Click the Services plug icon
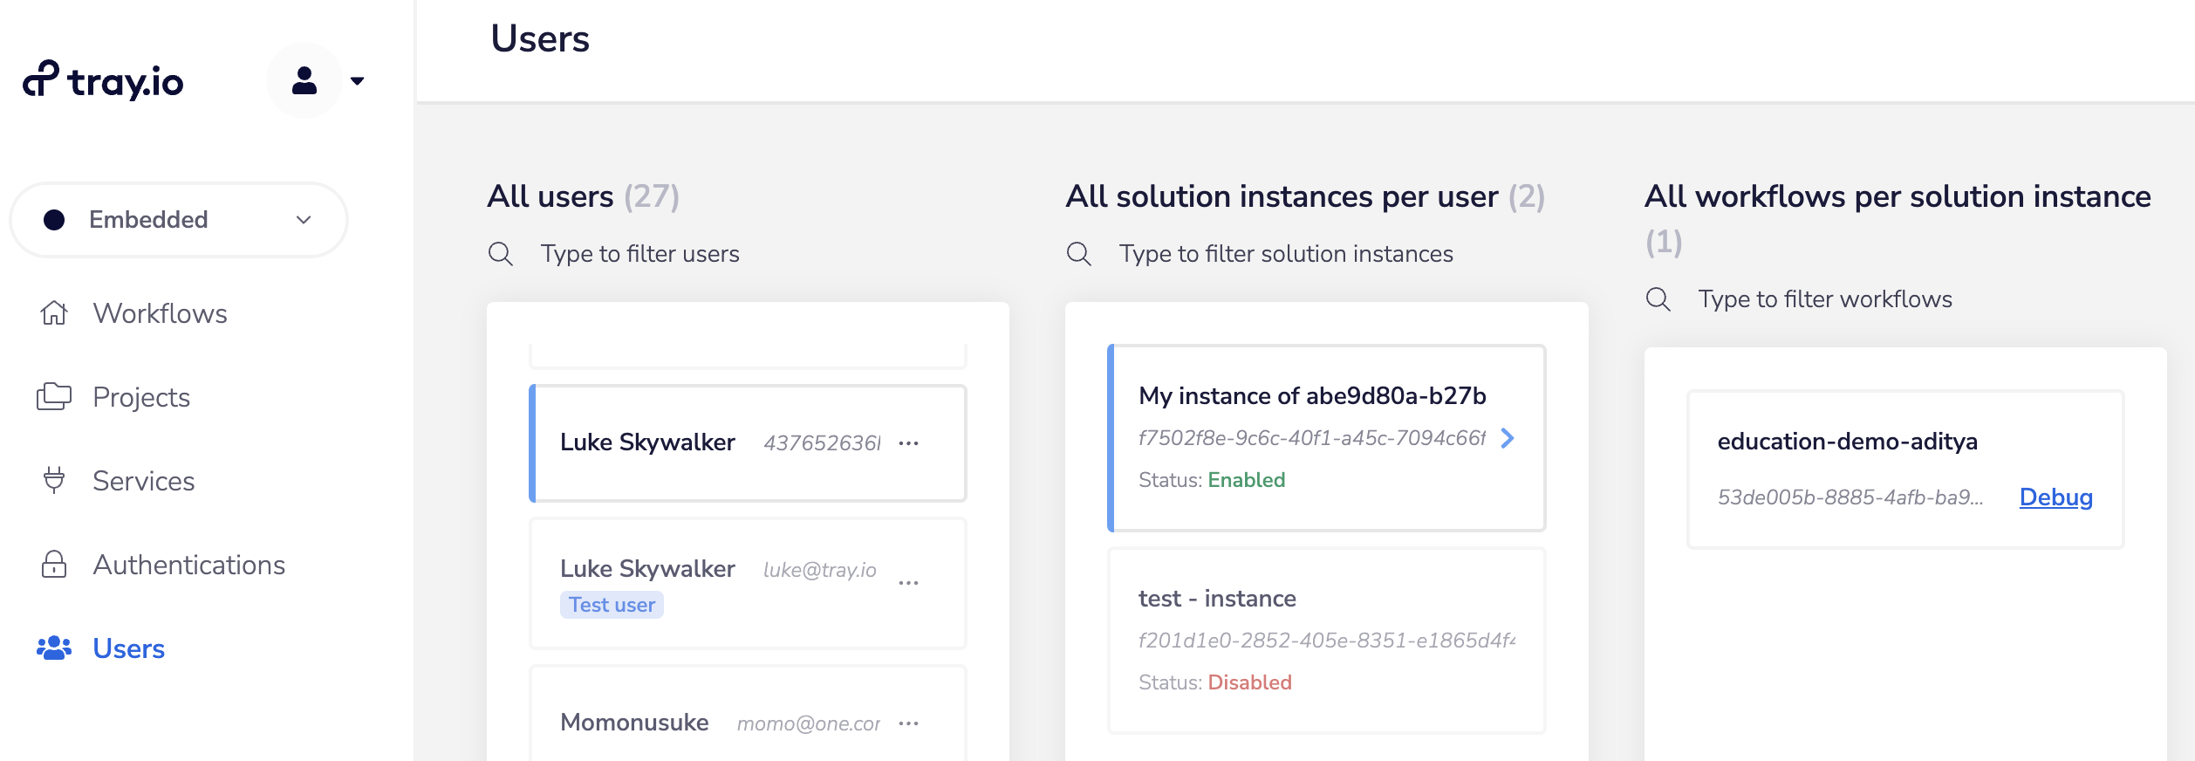This screenshot has width=2195, height=761. 54,481
